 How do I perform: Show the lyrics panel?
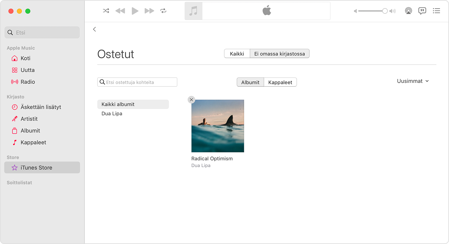(422, 11)
